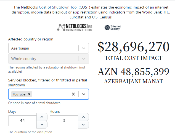The width and height of the screenshot is (175, 137).
Task: Expand the blocked services dropdown chevron
Action: (84, 94)
